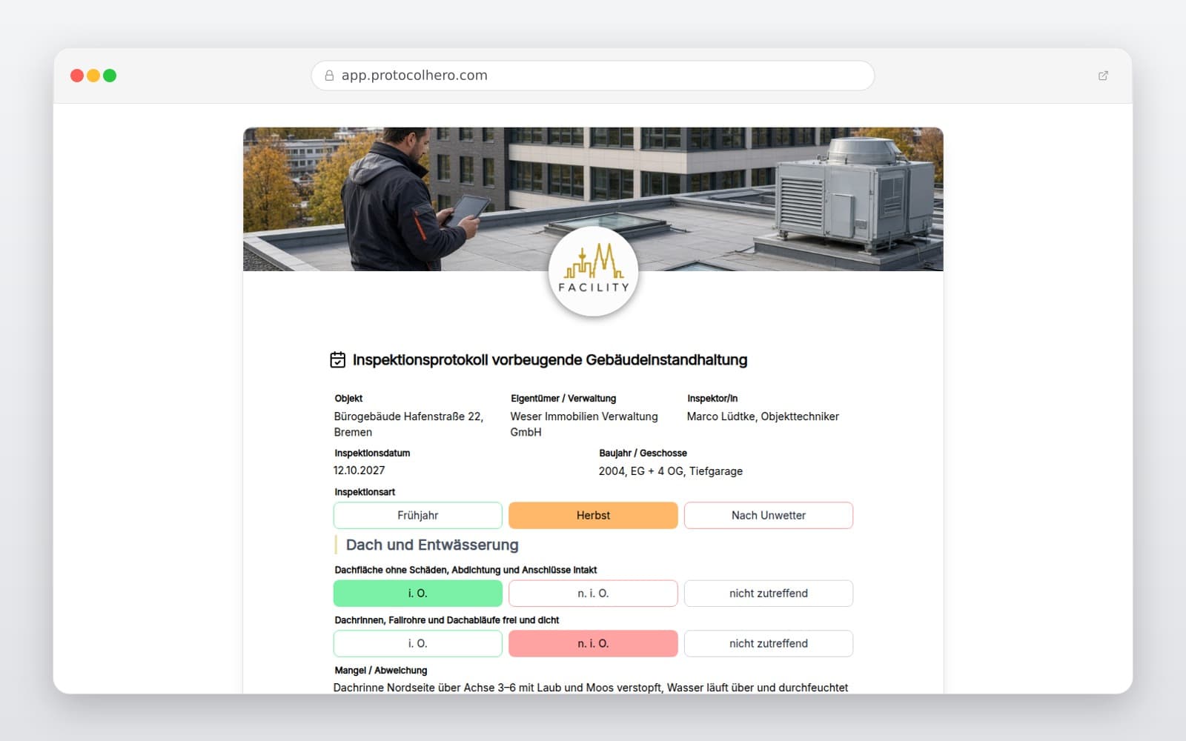Click the yellow macOS minimize button

click(93, 76)
